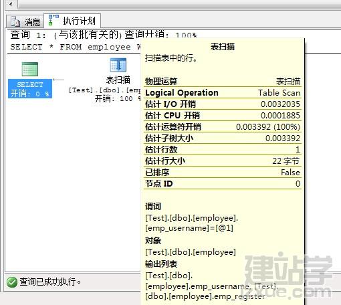Click the green success check icon

click(x=12, y=282)
